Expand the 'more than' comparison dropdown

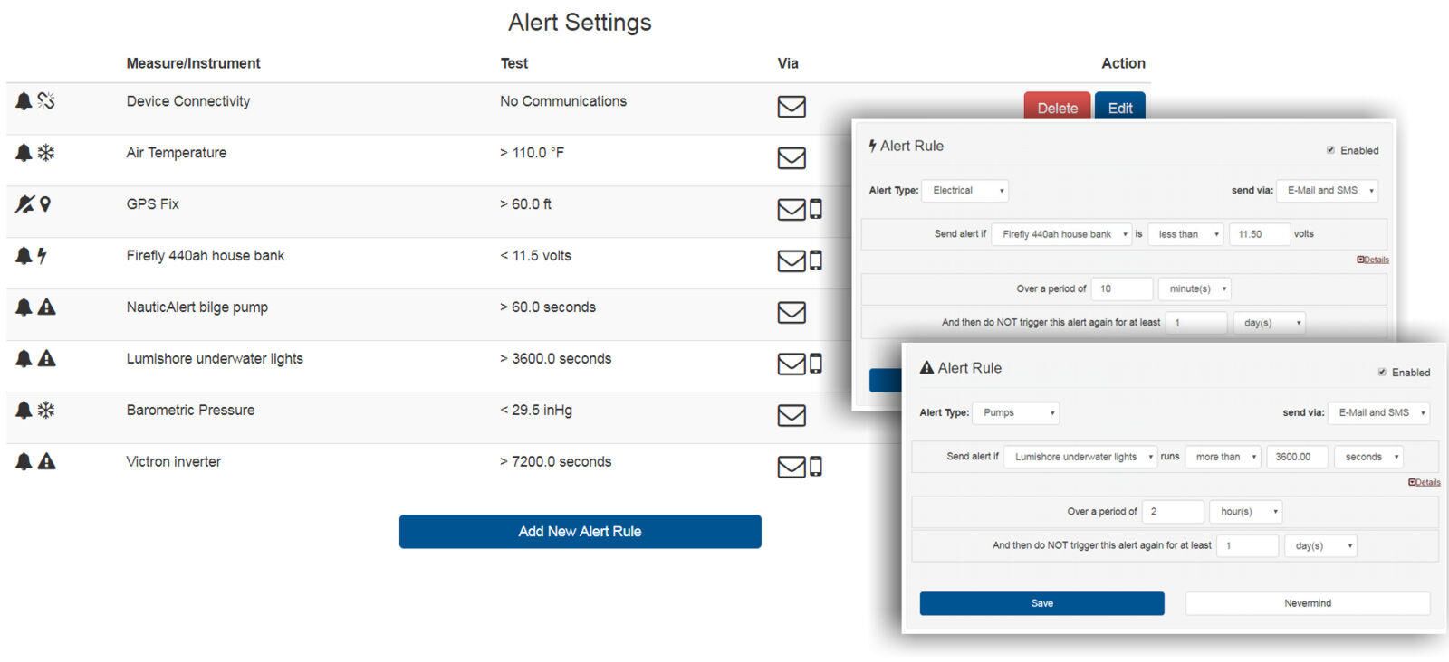tap(1225, 457)
